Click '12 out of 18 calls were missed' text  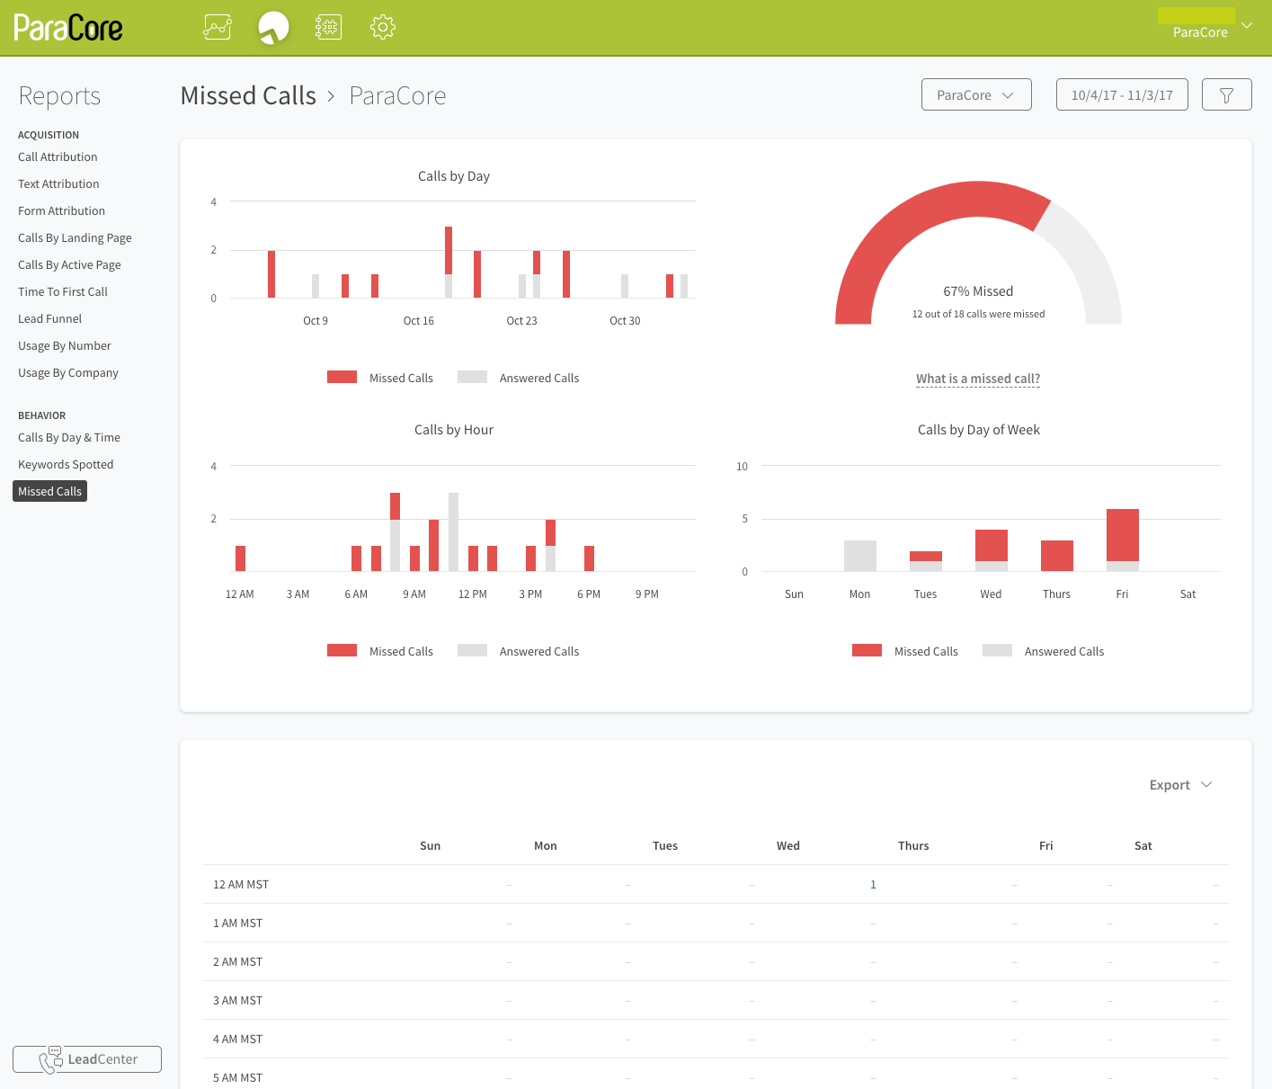coord(978,314)
